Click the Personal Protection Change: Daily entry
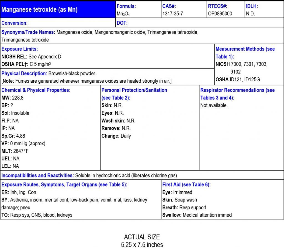This screenshot has height=249, width=284. tap(116, 136)
